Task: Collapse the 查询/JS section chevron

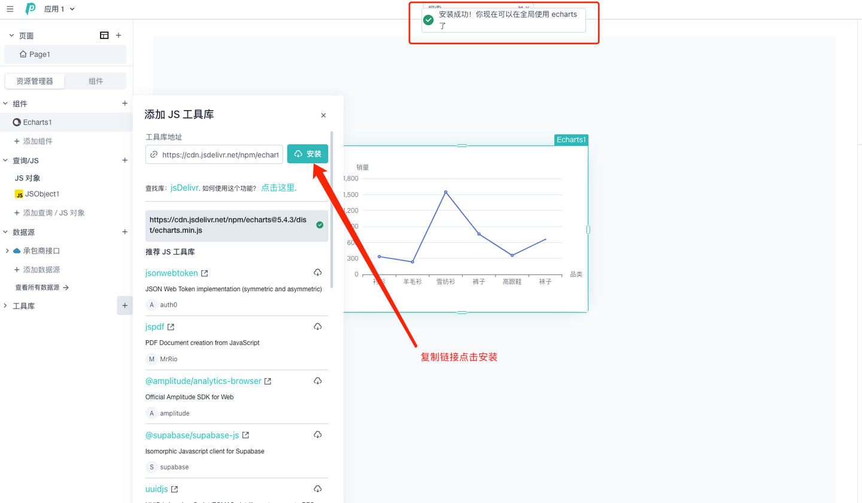Action: [5, 160]
